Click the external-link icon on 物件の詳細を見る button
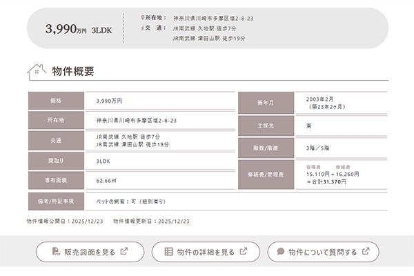Viewport: 414px width, 276px height. 243,252
